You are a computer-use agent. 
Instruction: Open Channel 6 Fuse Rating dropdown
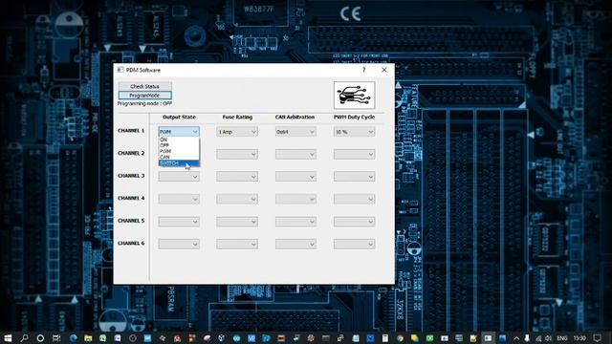coord(237,245)
